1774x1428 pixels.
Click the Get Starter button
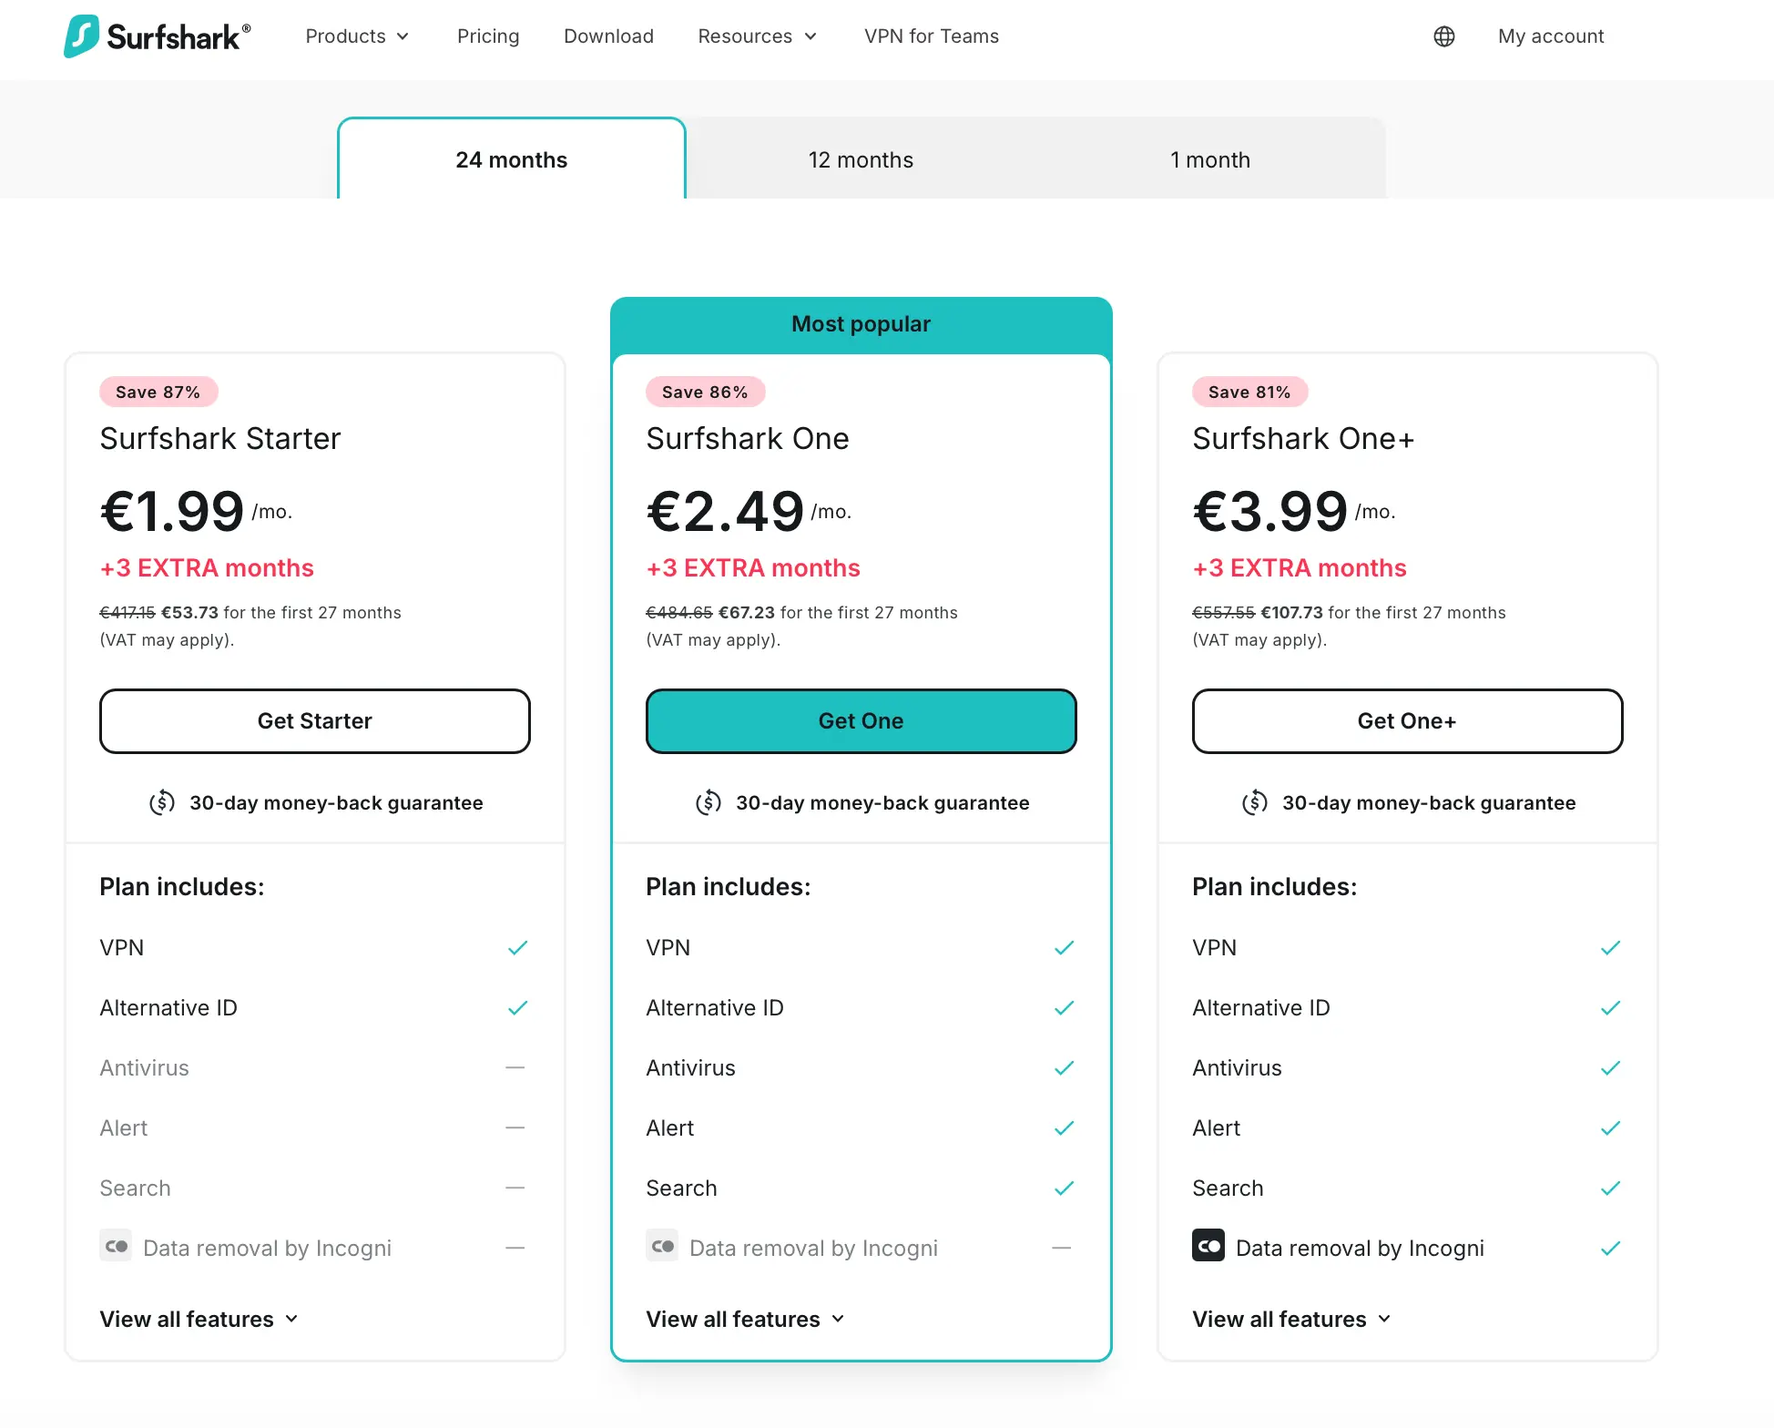(x=315, y=721)
